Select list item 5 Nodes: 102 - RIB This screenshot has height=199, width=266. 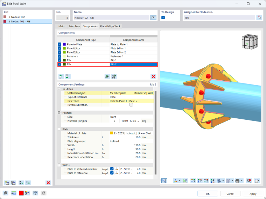coord(28,21)
